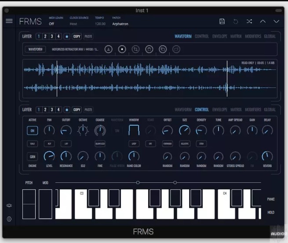The height and width of the screenshot is (243, 288).
Task: Open the Patch Arphatron selector
Action: coord(120,24)
